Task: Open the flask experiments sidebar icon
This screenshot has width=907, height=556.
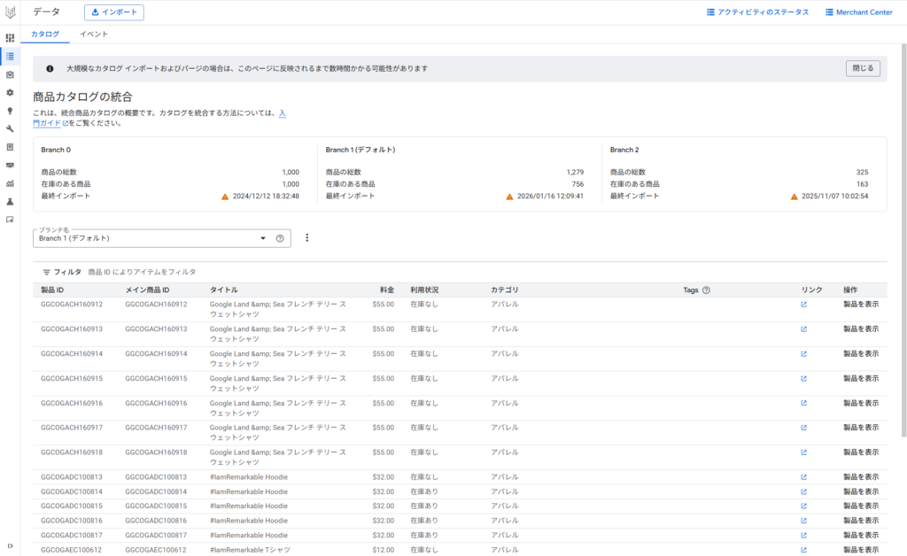Action: pos(10,202)
